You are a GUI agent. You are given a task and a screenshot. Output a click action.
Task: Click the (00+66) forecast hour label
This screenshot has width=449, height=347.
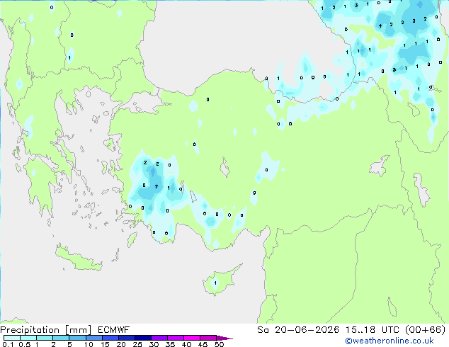click(x=425, y=330)
